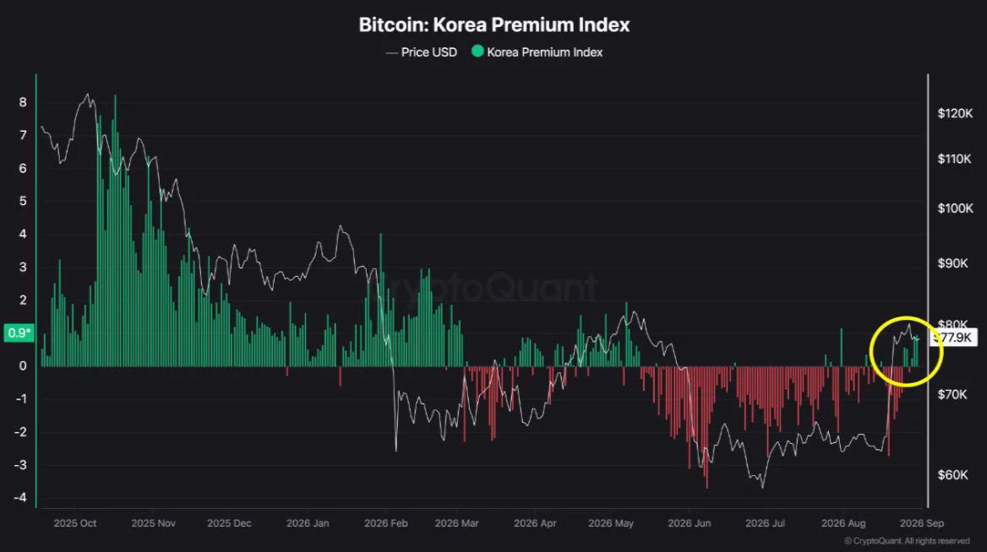This screenshot has width=987, height=552.
Task: Click the 8 tick on left axis
Action: (24, 102)
